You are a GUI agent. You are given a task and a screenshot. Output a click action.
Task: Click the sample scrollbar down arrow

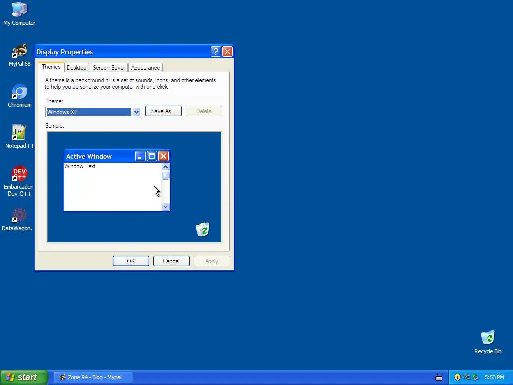tap(165, 206)
